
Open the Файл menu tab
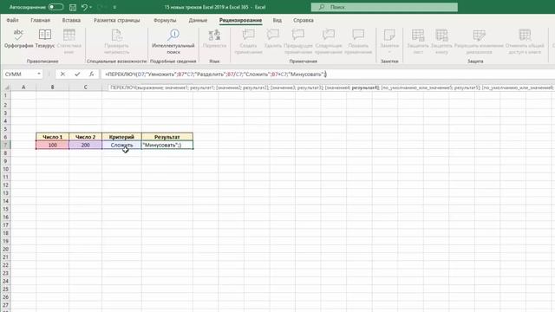pyautogui.click(x=12, y=20)
